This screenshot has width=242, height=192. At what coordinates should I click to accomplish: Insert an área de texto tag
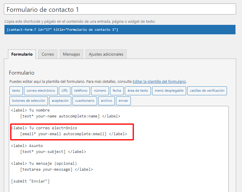tap(138, 91)
